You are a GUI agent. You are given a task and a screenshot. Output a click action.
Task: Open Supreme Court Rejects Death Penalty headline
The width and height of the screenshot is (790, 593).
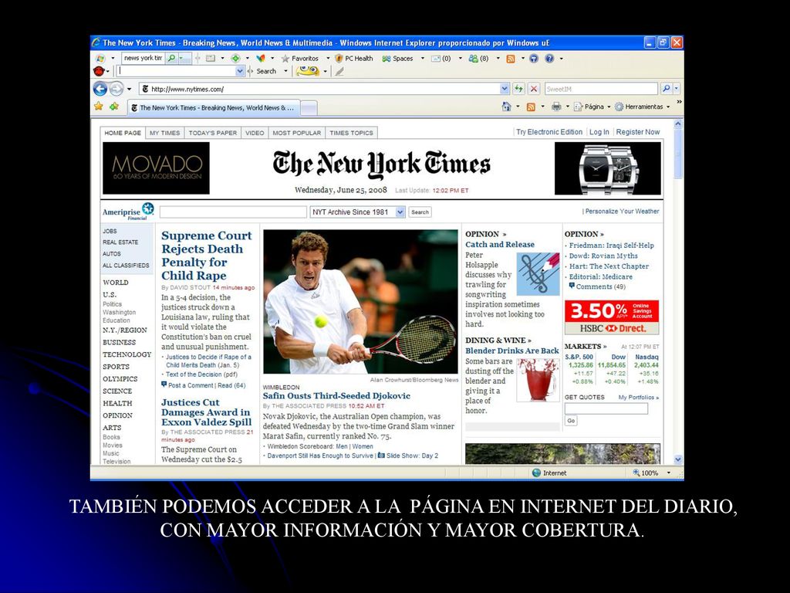click(x=206, y=256)
